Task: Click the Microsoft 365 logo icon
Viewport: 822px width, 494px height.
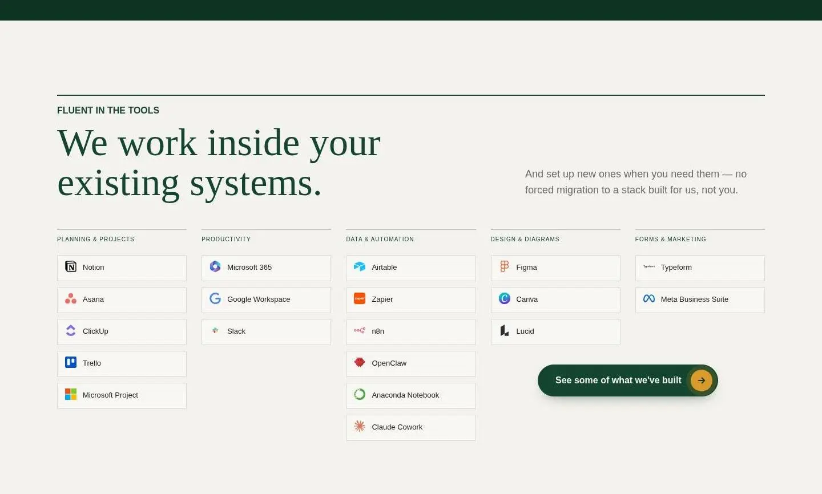Action: pos(215,266)
